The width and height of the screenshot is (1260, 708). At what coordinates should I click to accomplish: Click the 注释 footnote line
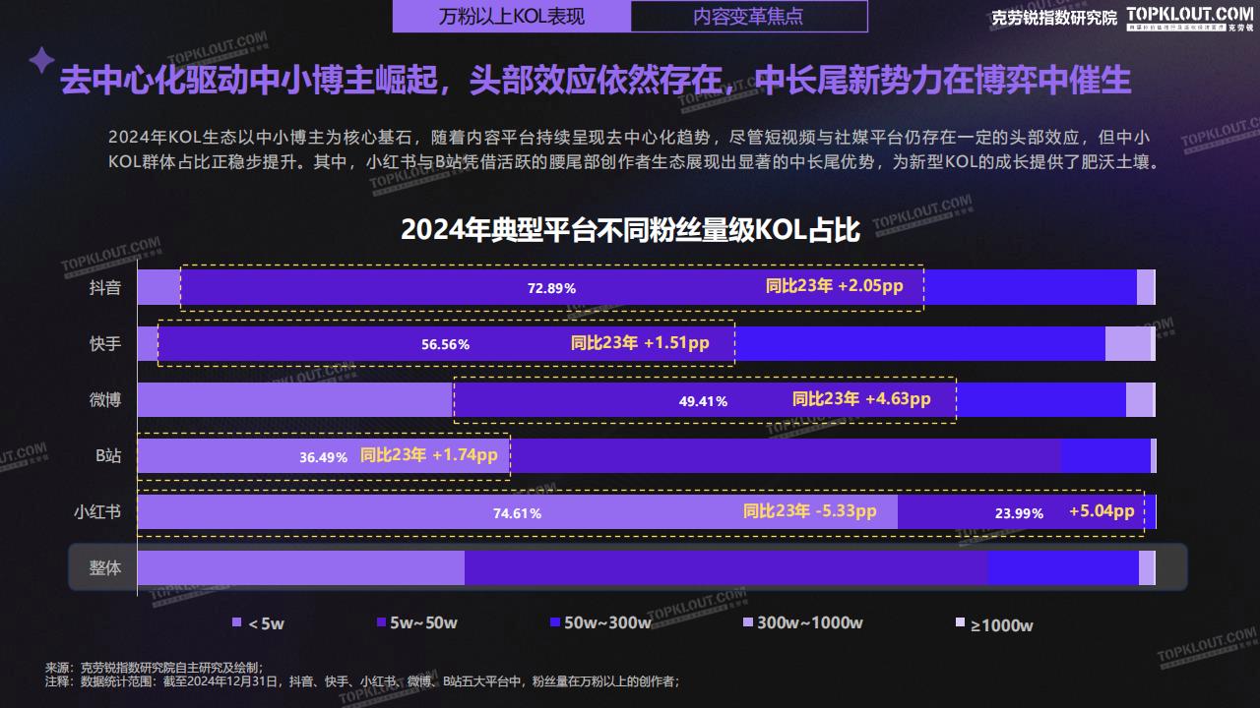pyautogui.click(x=362, y=680)
